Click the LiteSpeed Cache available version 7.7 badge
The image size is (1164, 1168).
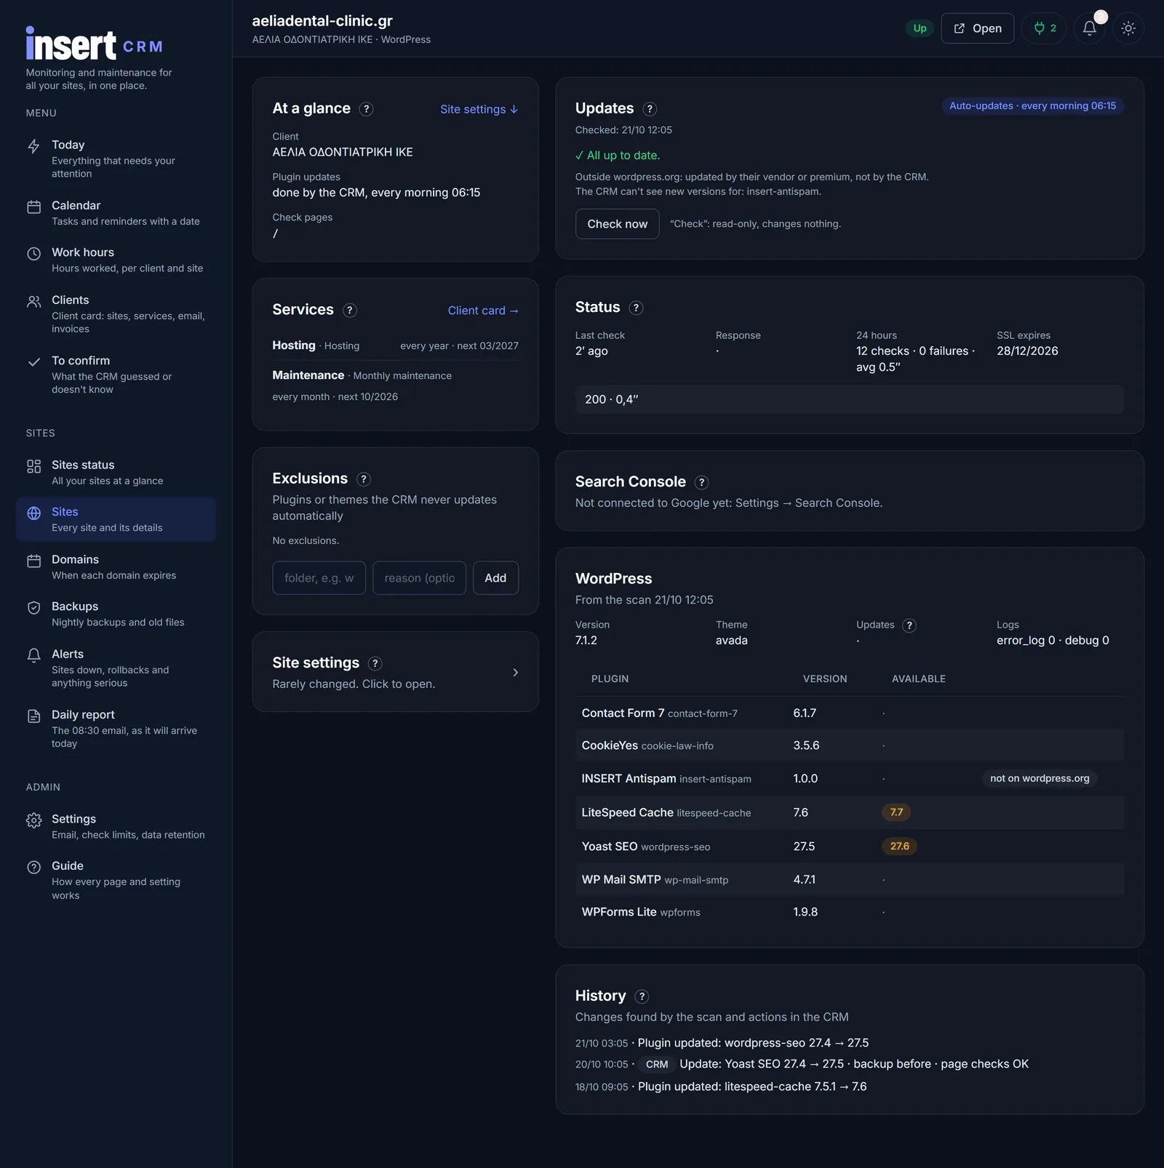click(x=896, y=812)
